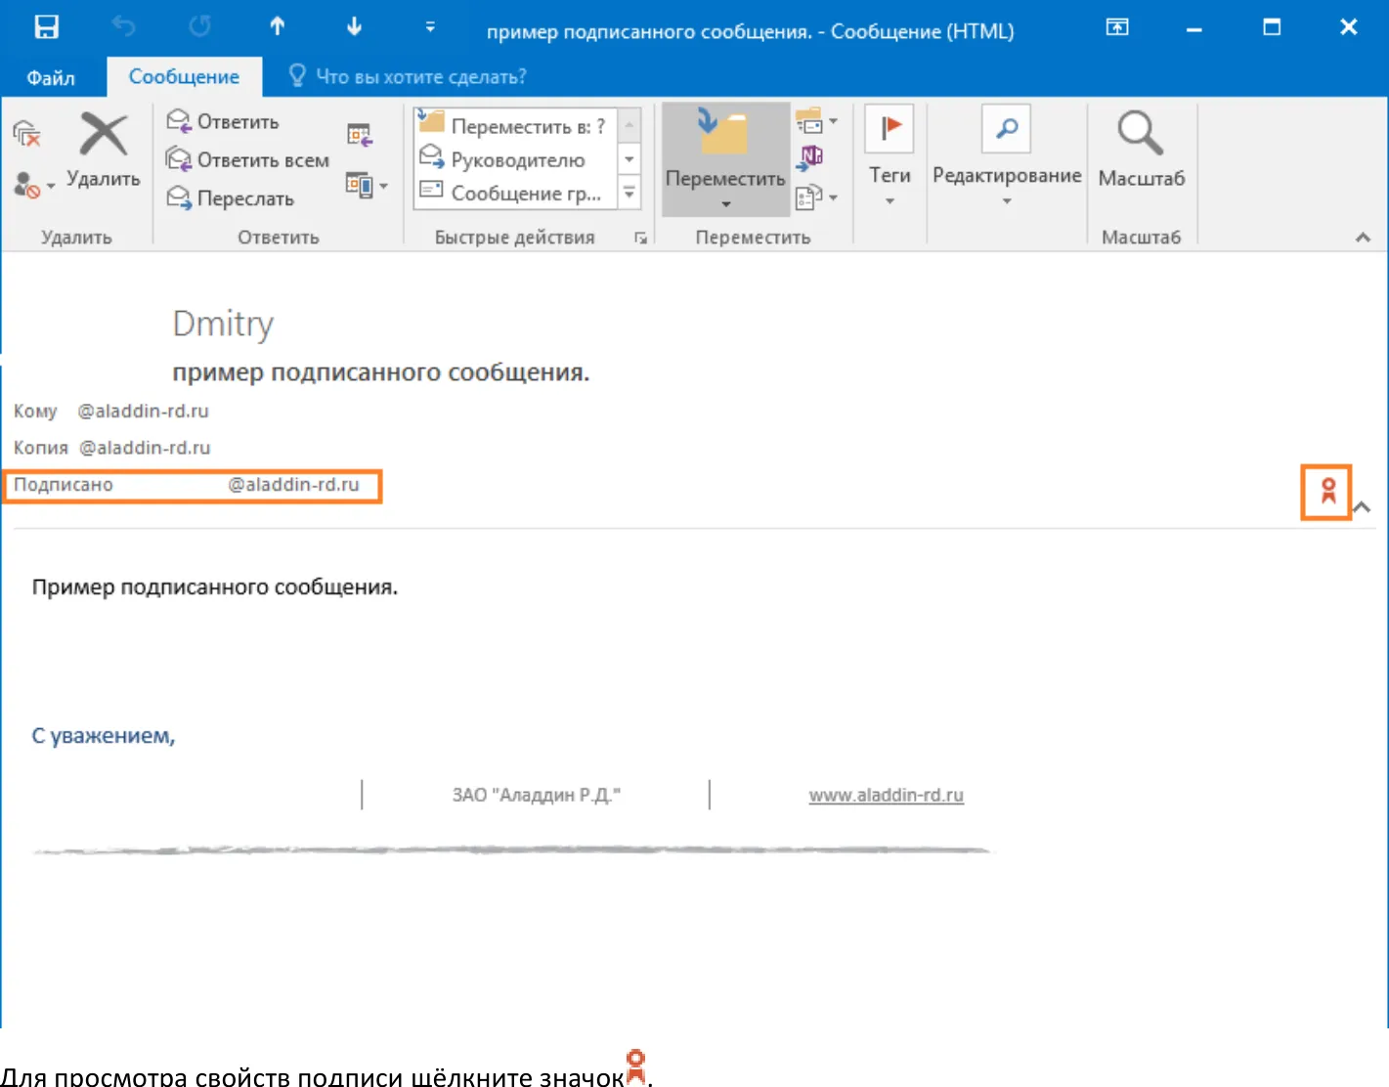Select quick step Руководителю
This screenshot has height=1087, width=1389.
(514, 159)
